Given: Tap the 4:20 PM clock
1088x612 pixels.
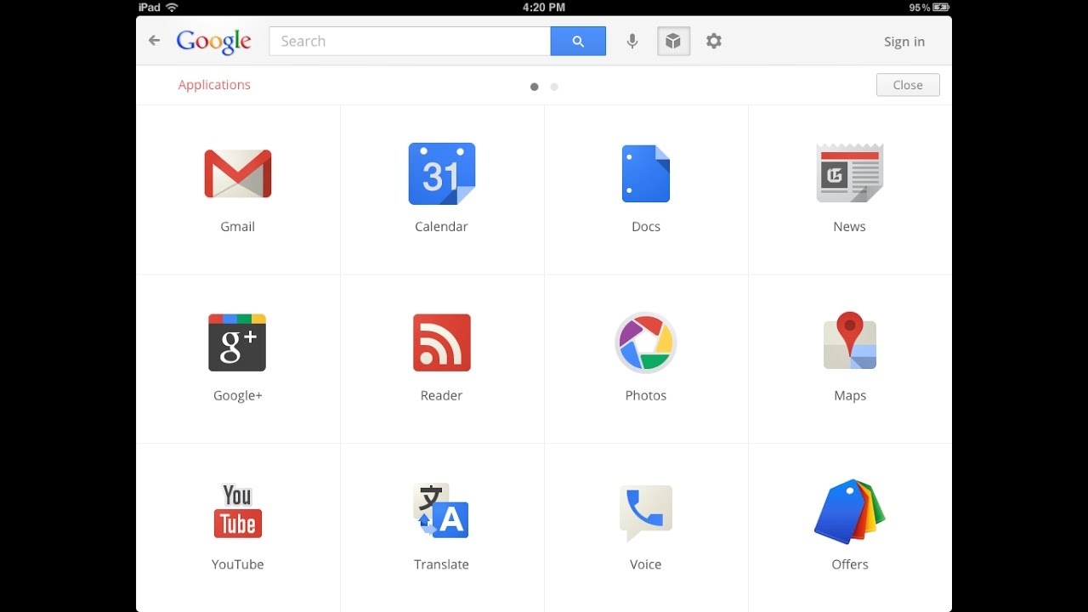Looking at the screenshot, I should click(x=544, y=7).
